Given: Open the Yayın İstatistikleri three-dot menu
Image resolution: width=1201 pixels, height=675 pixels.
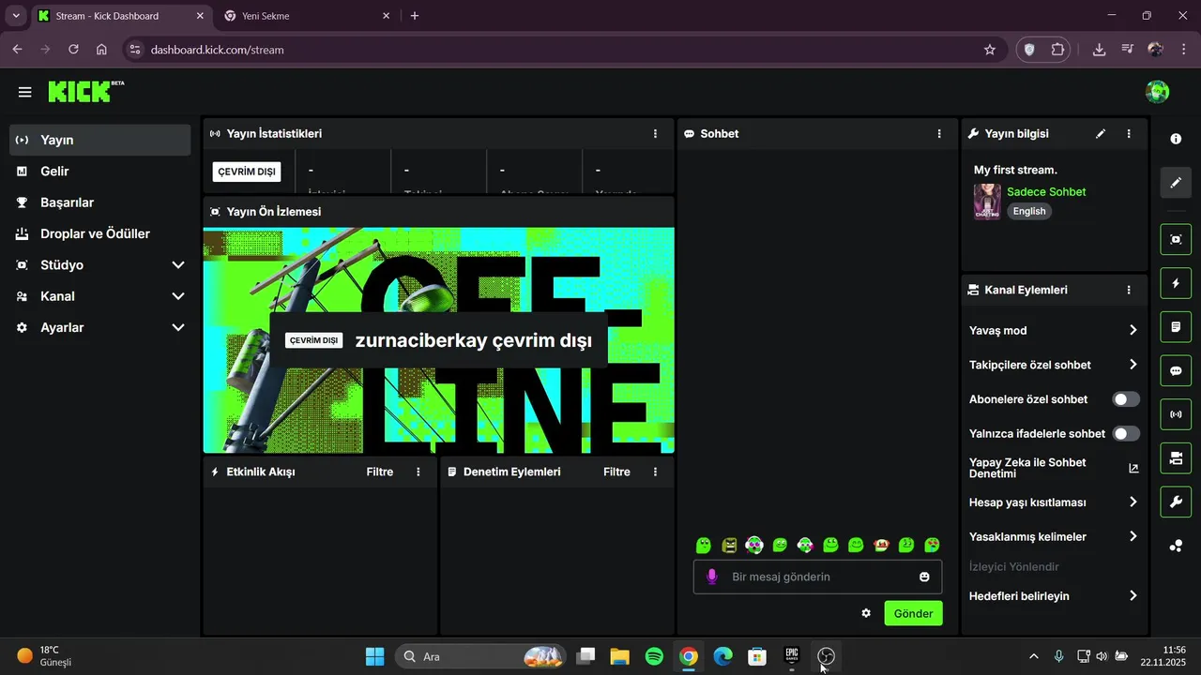Looking at the screenshot, I should tap(655, 134).
